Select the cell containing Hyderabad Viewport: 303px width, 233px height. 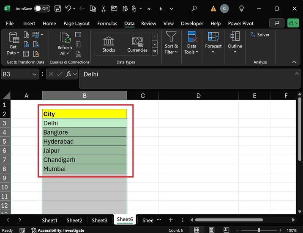coord(85,141)
